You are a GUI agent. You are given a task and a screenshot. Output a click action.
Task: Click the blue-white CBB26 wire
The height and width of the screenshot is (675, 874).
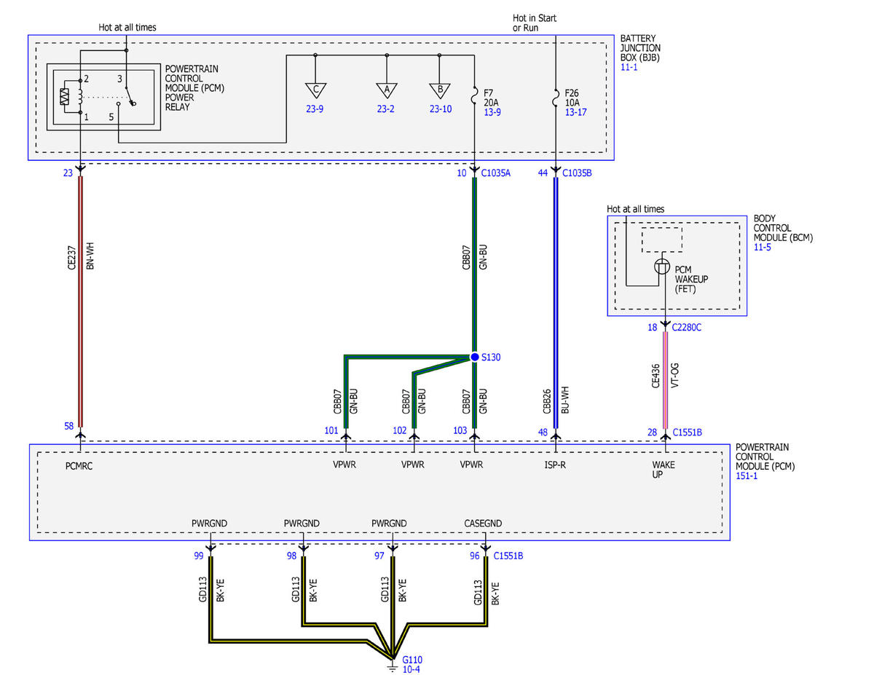click(556, 304)
